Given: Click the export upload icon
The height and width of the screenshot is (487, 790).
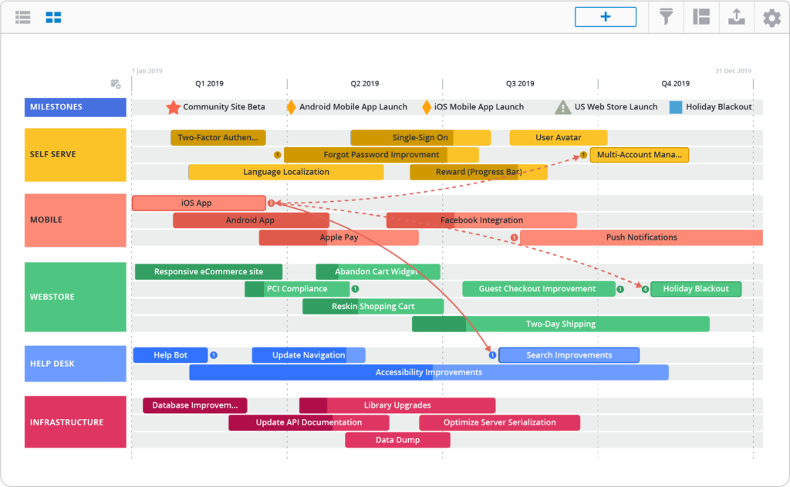Looking at the screenshot, I should pos(736,17).
